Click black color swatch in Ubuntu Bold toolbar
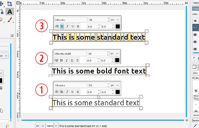This screenshot has width=199, height=128. 117,60
